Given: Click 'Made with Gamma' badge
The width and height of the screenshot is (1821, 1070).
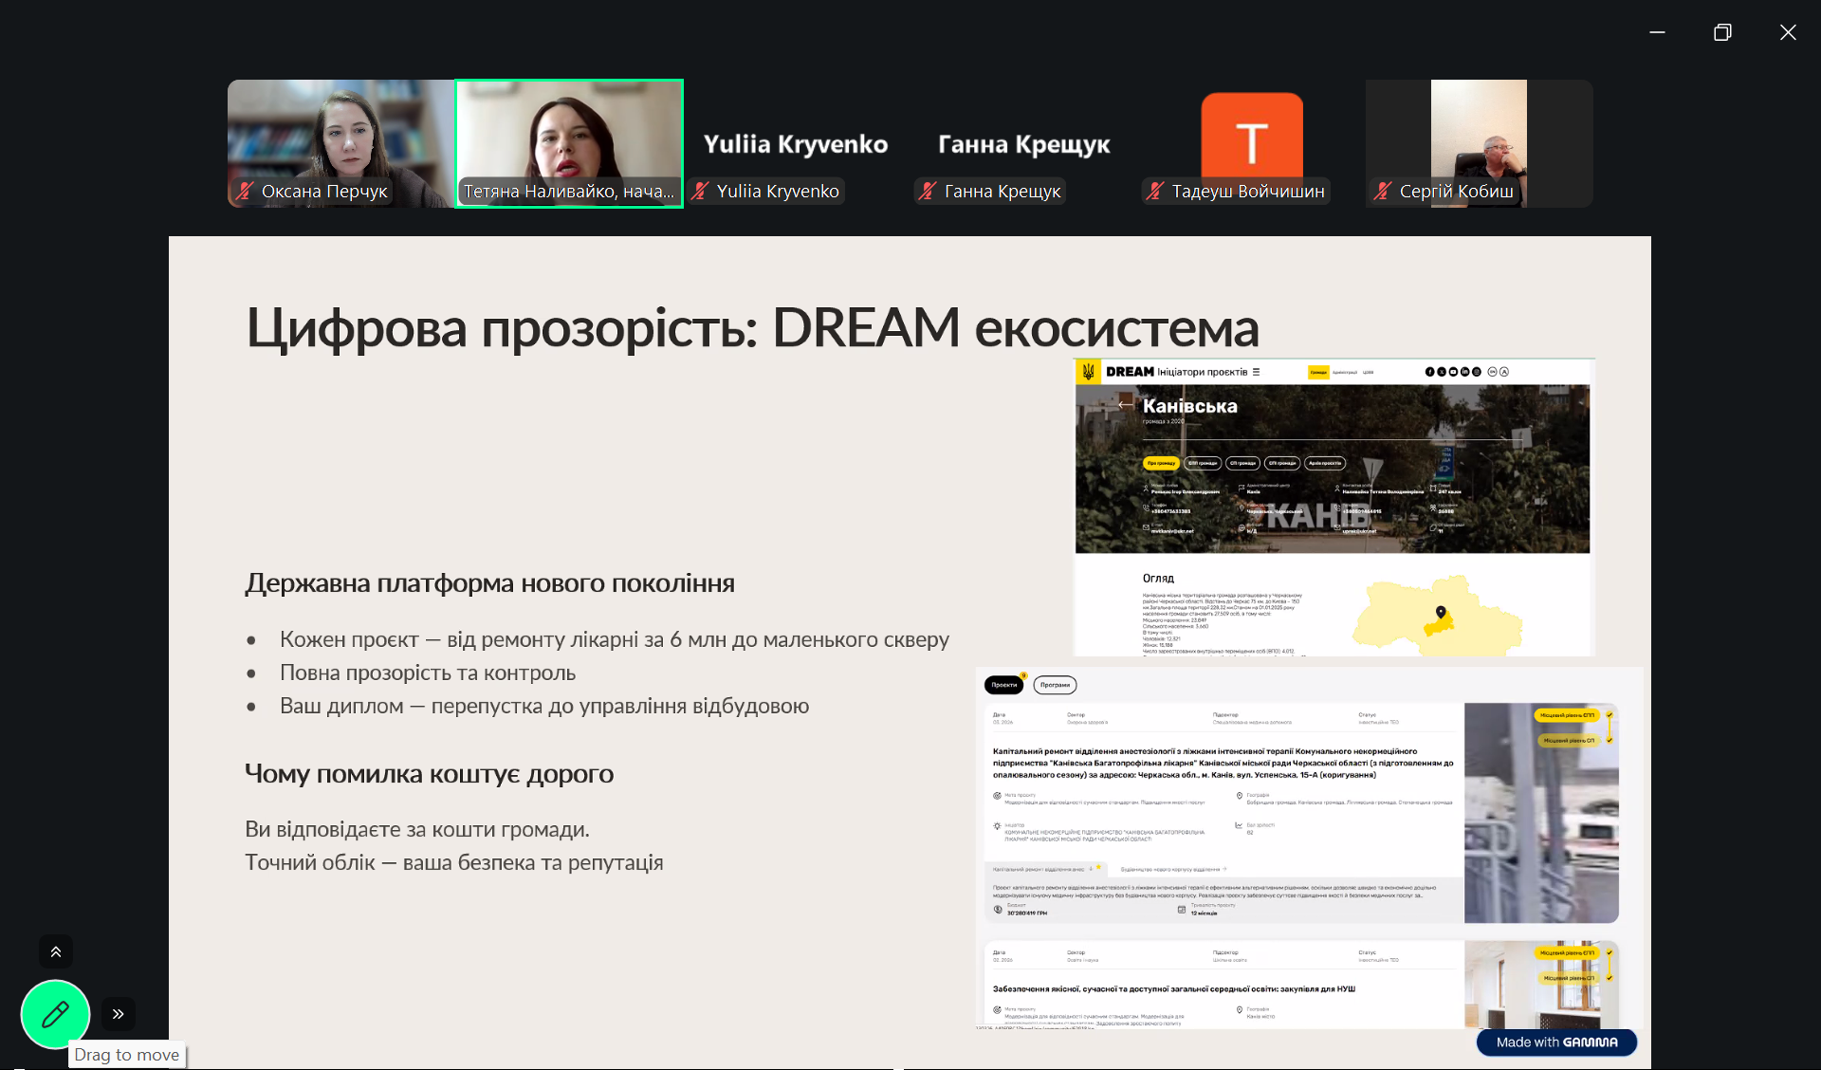Looking at the screenshot, I should 1556,1042.
